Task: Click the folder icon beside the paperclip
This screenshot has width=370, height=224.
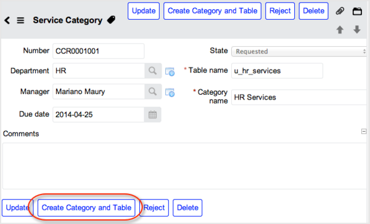Action: pos(357,11)
